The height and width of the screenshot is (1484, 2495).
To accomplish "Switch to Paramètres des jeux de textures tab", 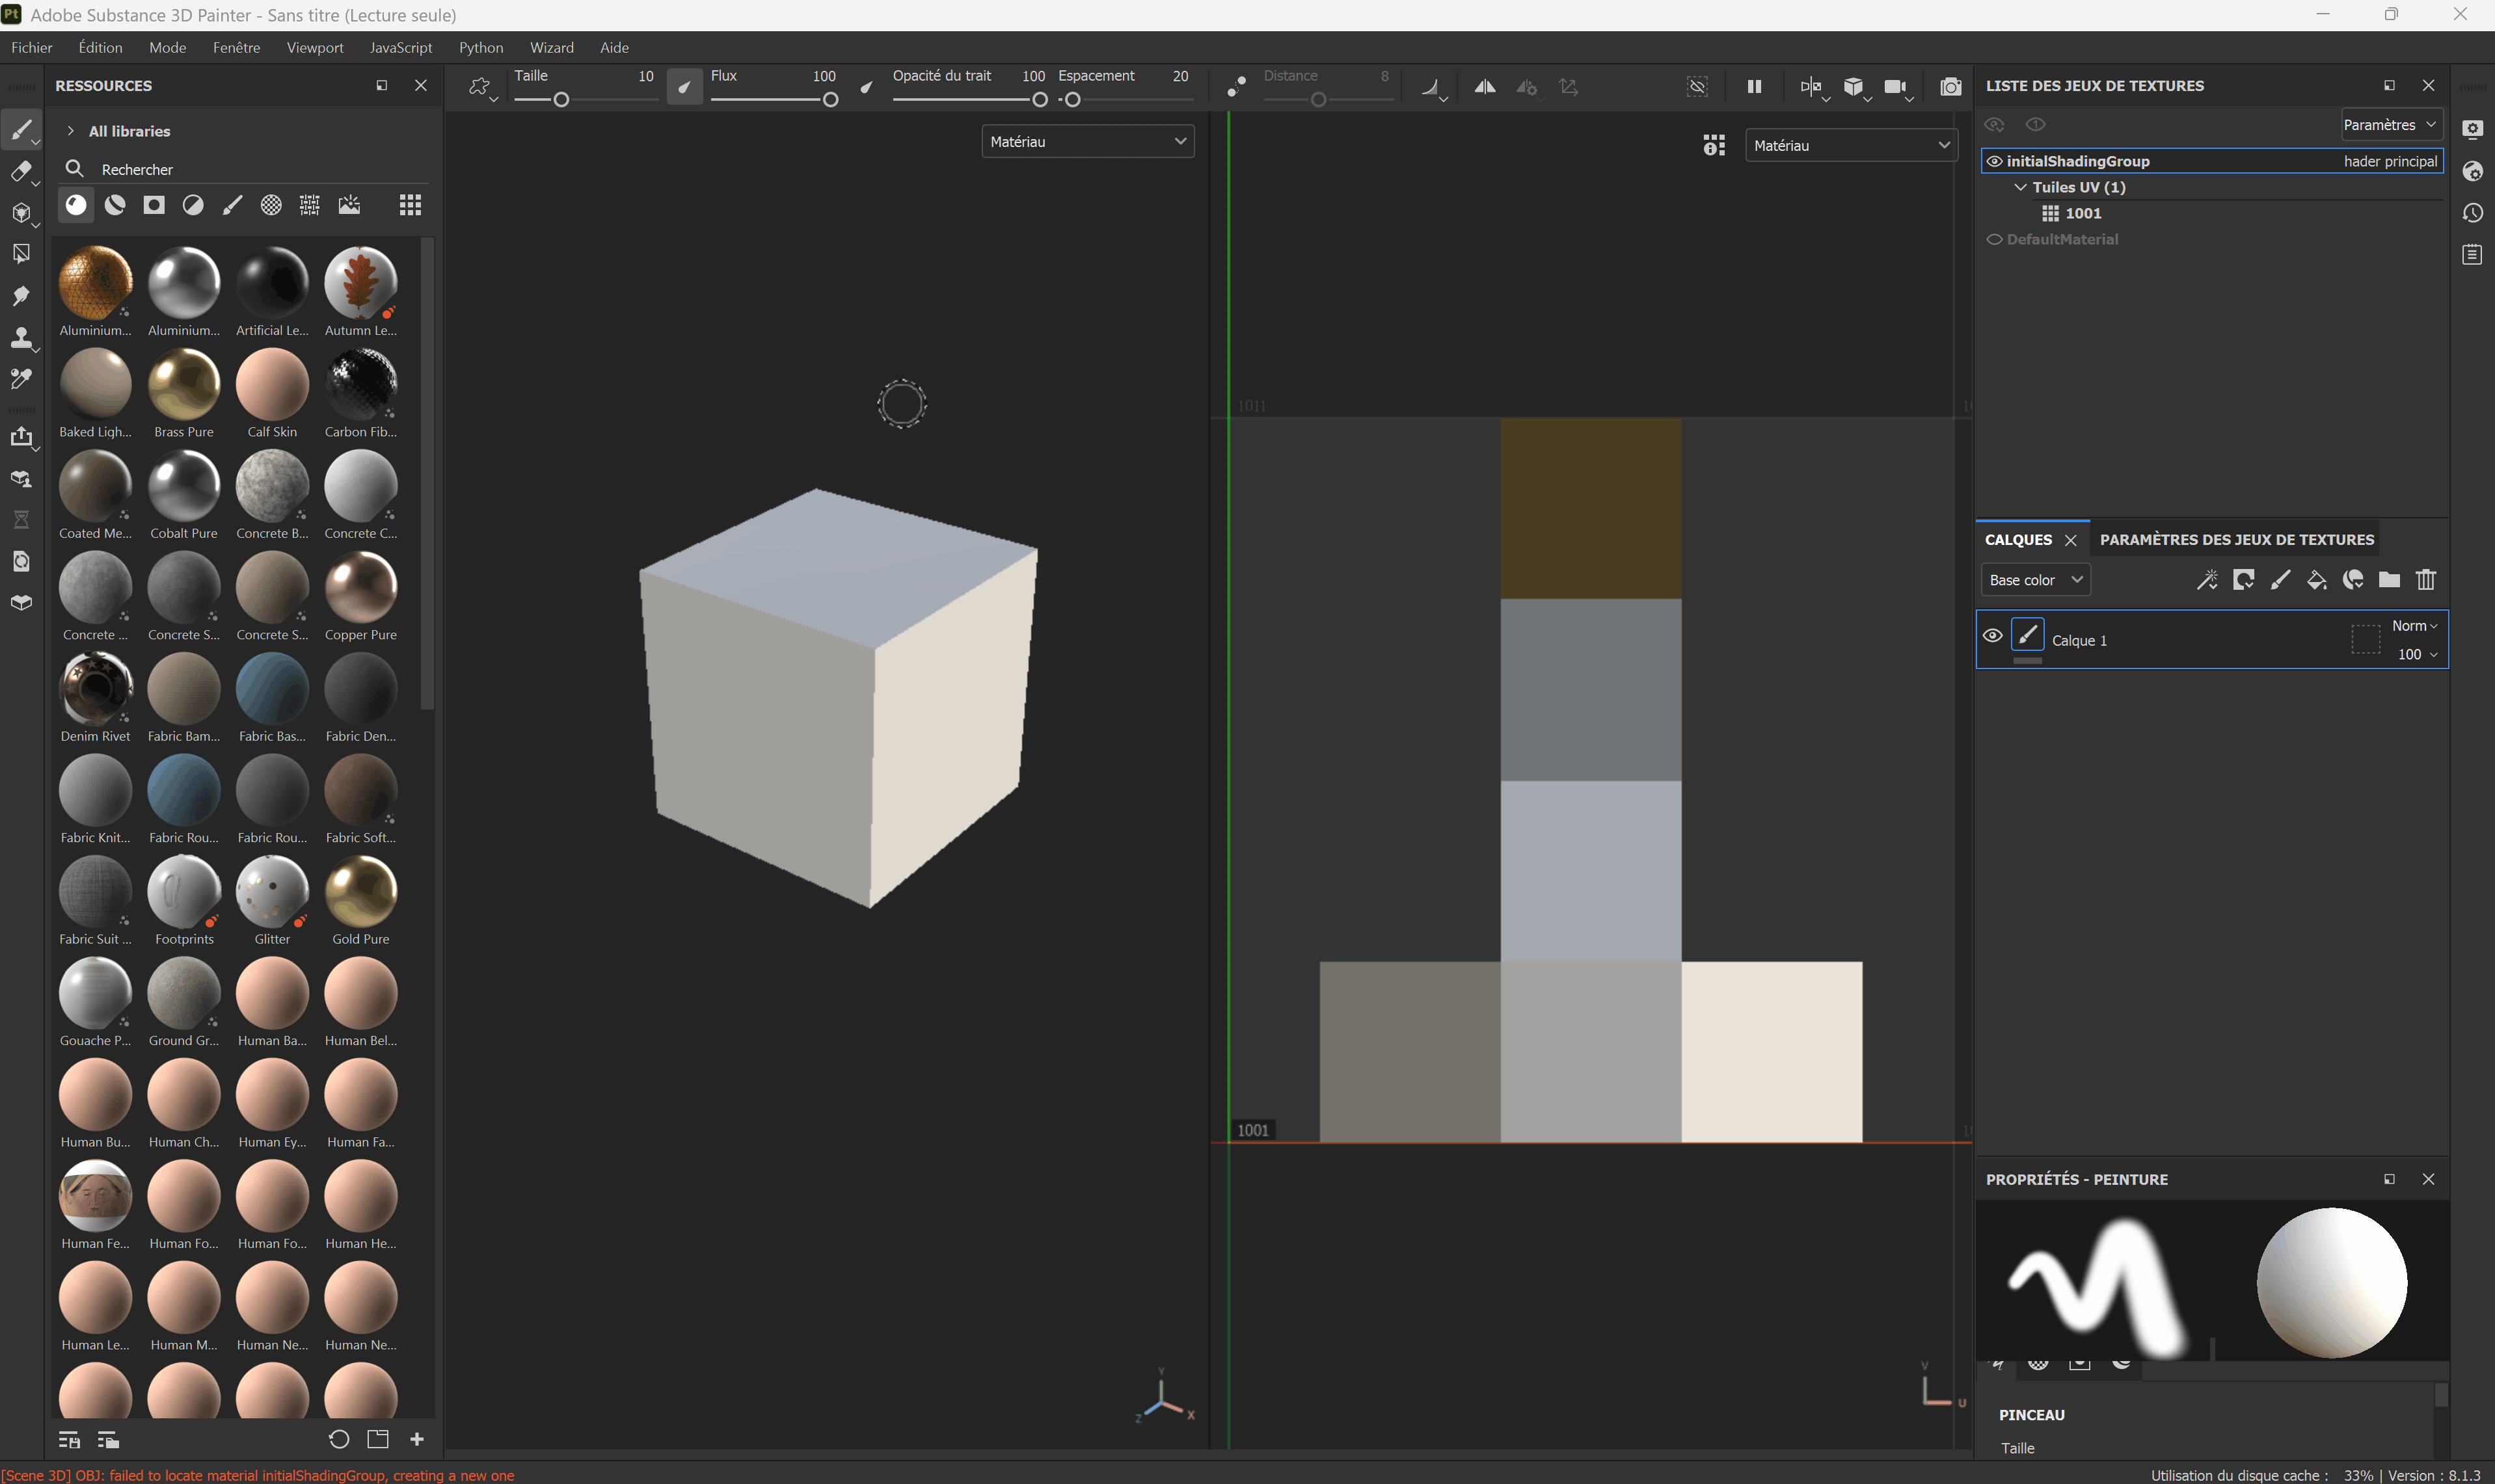I will [x=2236, y=539].
